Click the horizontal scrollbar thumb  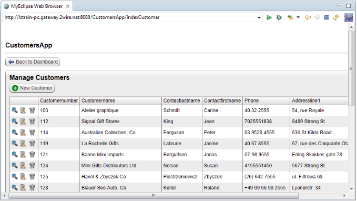pos(154,196)
